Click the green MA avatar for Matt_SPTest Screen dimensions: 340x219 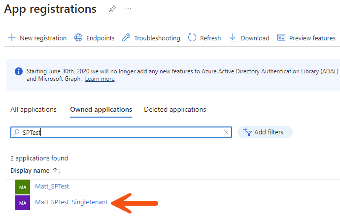23,187
